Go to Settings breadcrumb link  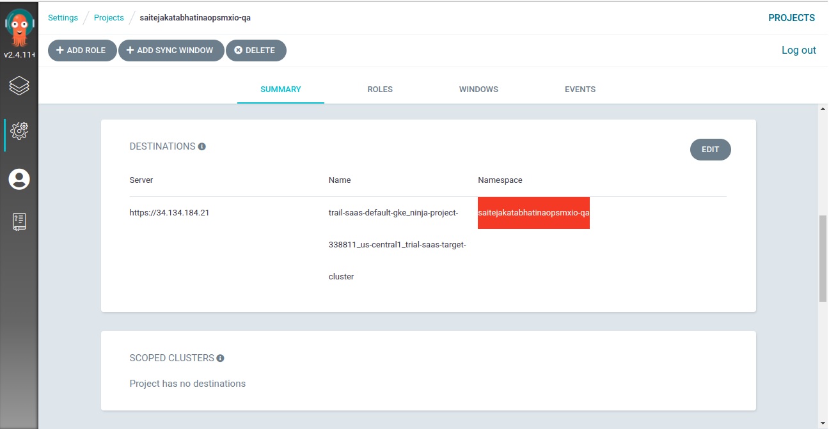pos(63,18)
